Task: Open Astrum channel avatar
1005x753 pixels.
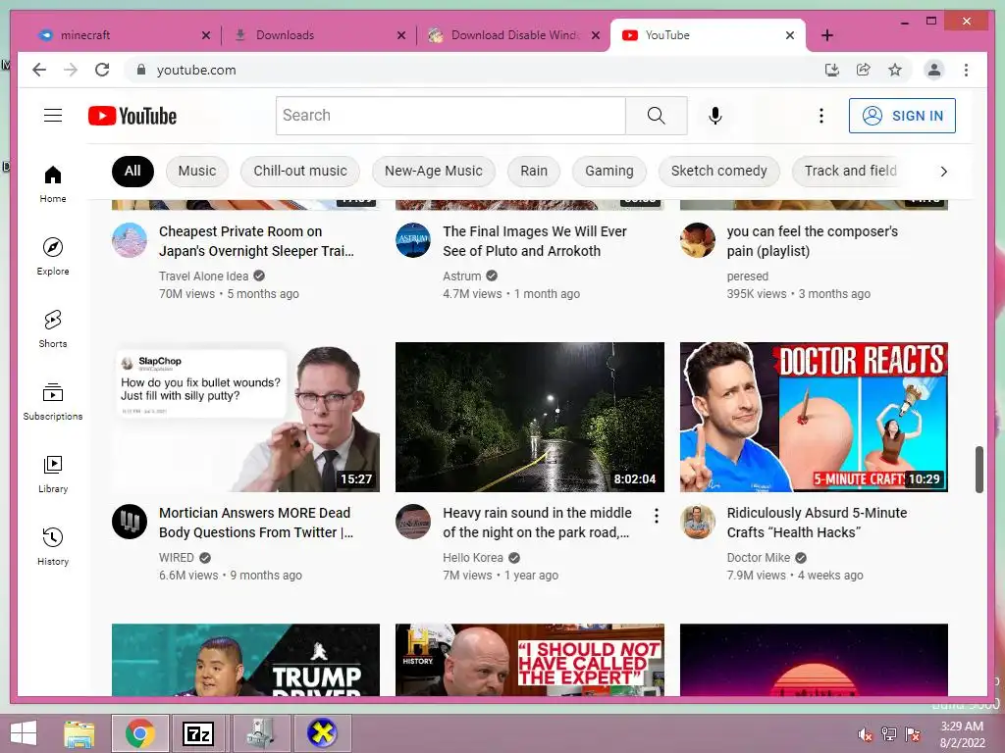Action: point(413,240)
